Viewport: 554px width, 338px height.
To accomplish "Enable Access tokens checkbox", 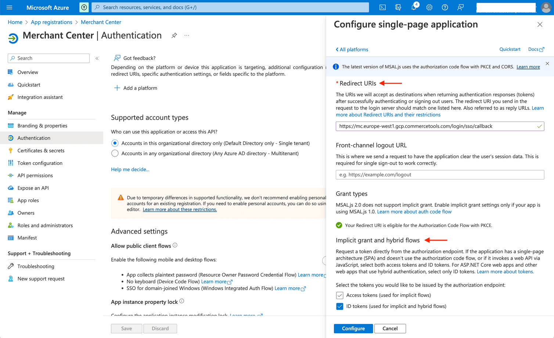I will (339, 295).
